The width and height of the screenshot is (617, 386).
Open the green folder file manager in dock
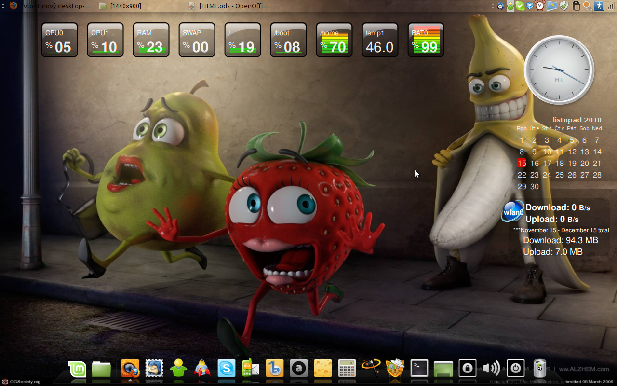click(101, 370)
